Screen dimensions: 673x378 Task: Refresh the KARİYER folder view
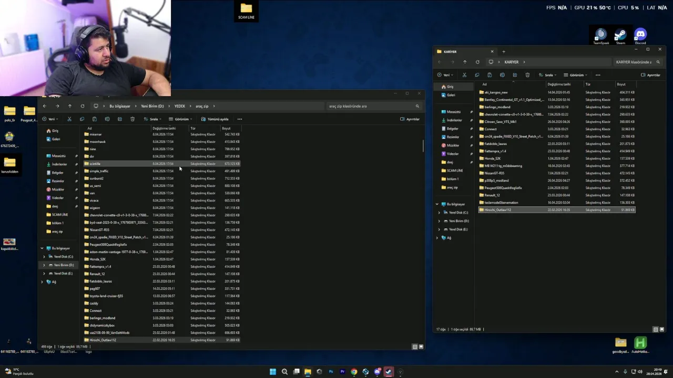tap(477, 62)
